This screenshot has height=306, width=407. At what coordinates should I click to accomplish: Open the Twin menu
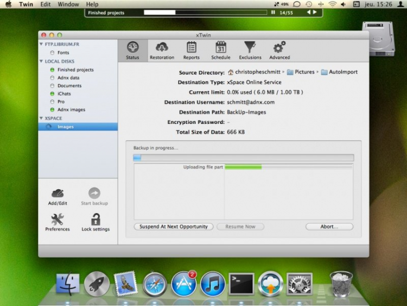[x=26, y=4]
